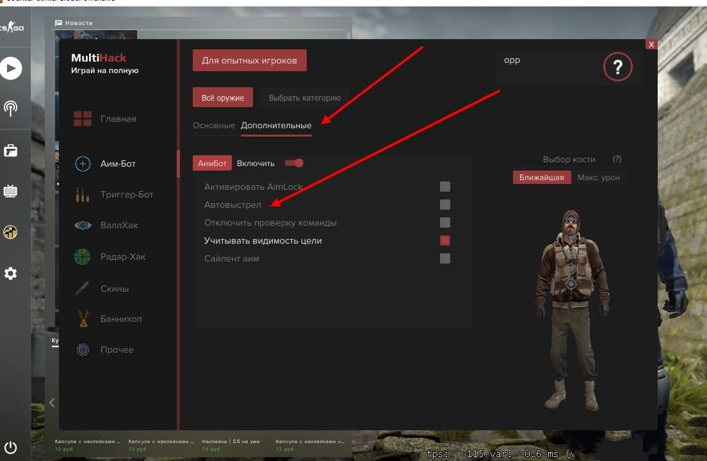Close the MultiHack window with X
This screenshot has width=707, height=461.
pyautogui.click(x=651, y=44)
